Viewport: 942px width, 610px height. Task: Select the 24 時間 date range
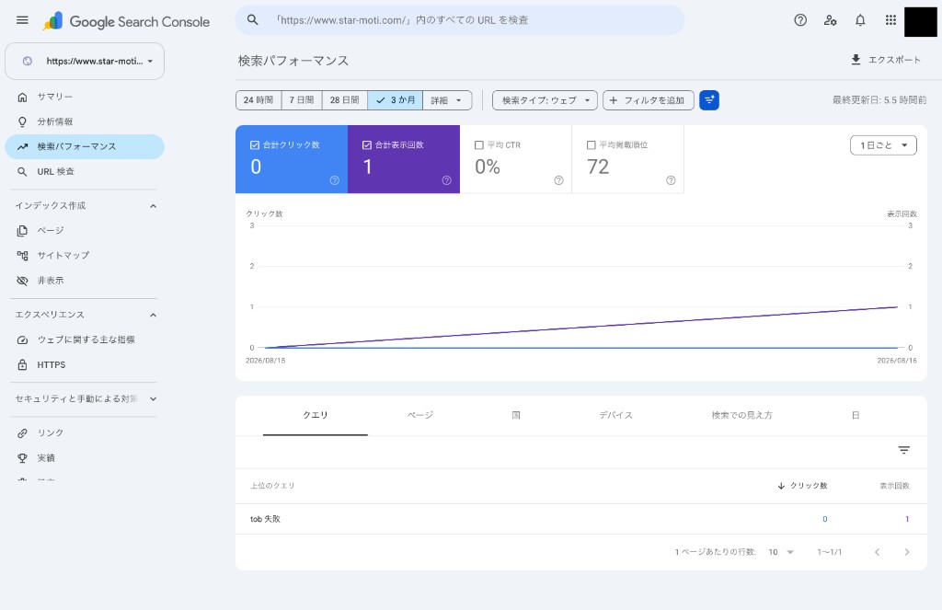(x=258, y=100)
